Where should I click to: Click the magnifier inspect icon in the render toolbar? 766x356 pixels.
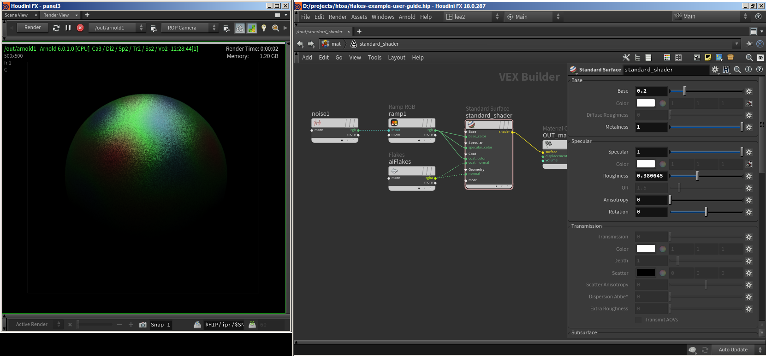click(x=276, y=28)
